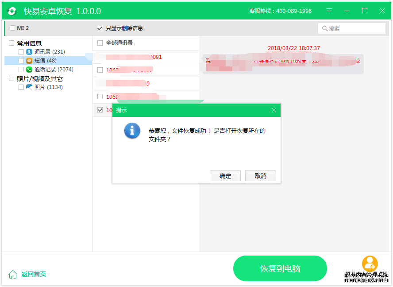393x287 pixels.
Task: Click the magnifier icon in the search box
Action: [x=325, y=28]
